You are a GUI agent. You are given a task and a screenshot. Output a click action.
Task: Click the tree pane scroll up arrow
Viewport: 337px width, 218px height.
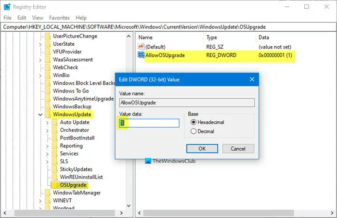tap(129, 36)
